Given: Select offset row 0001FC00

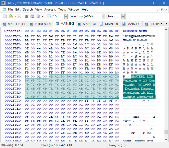Looking at the screenshot, I should (13, 52).
